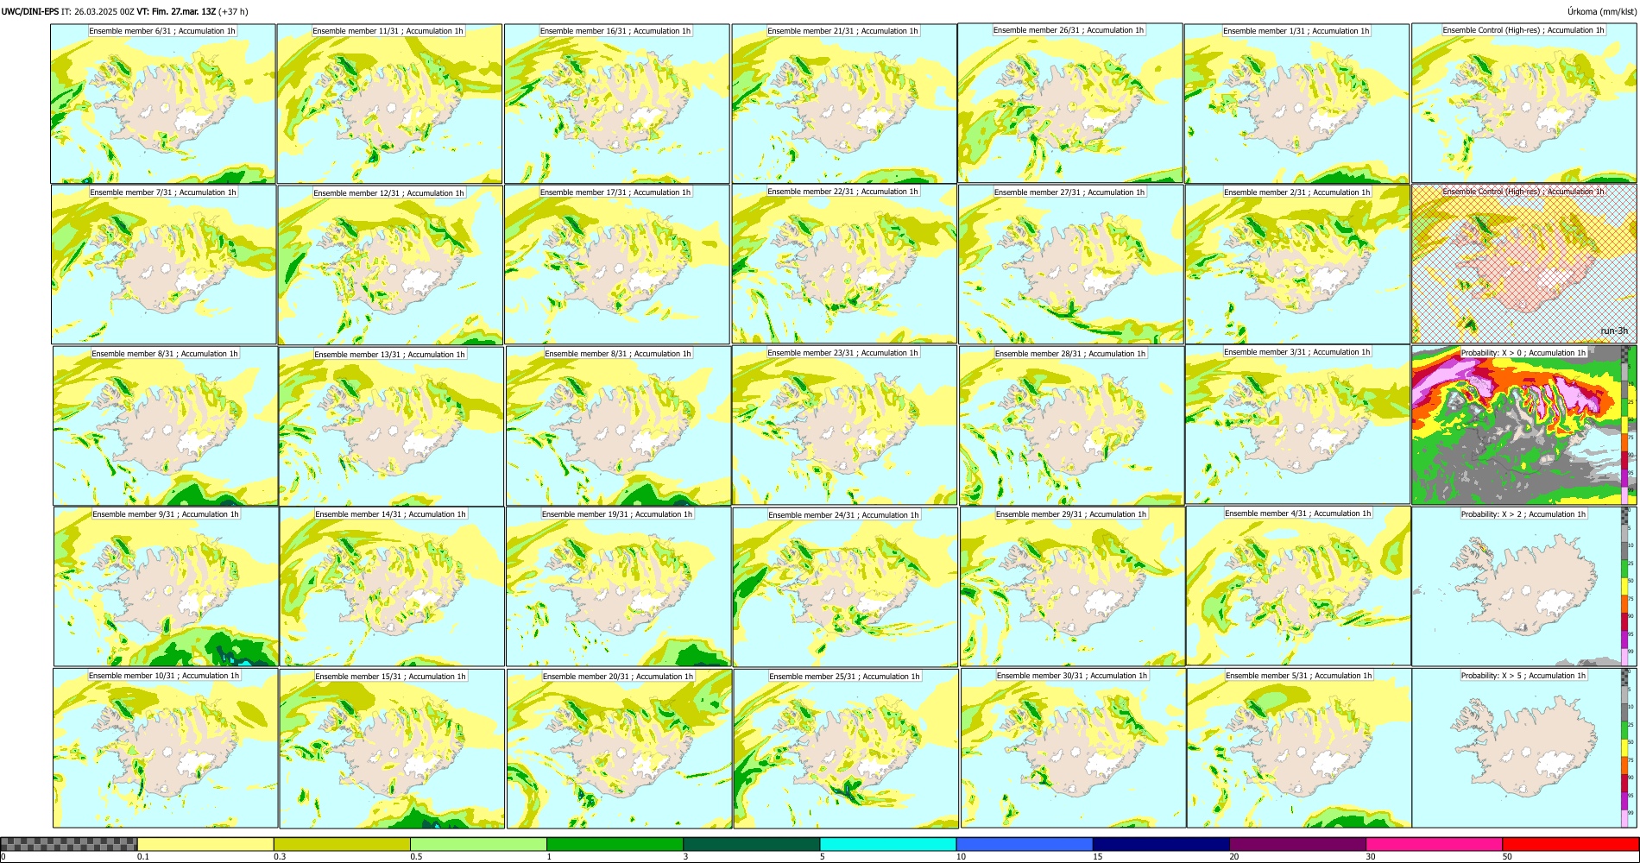
Task: Click the purple 20–30 legend swatch
Action: point(1297,844)
